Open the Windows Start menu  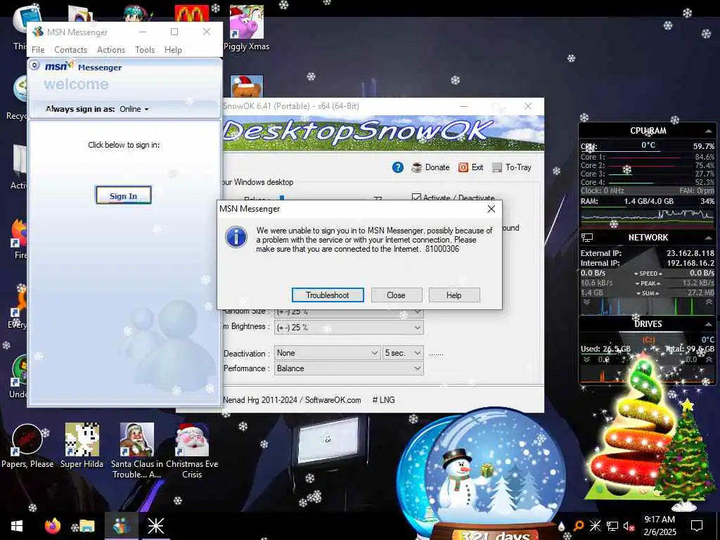pyautogui.click(x=17, y=526)
